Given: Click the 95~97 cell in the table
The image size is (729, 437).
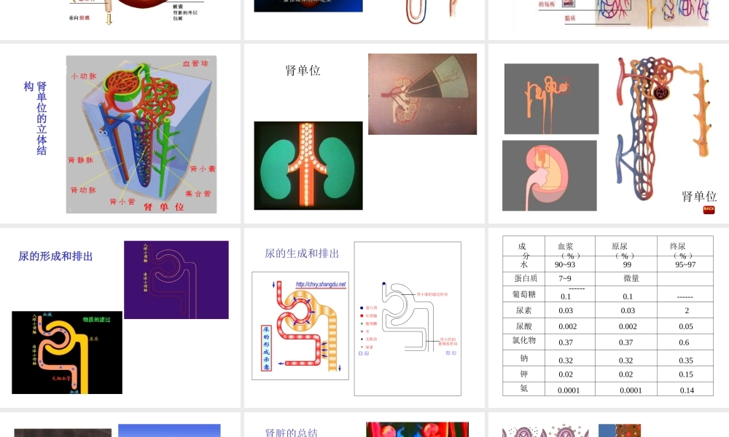Looking at the screenshot, I should [685, 264].
